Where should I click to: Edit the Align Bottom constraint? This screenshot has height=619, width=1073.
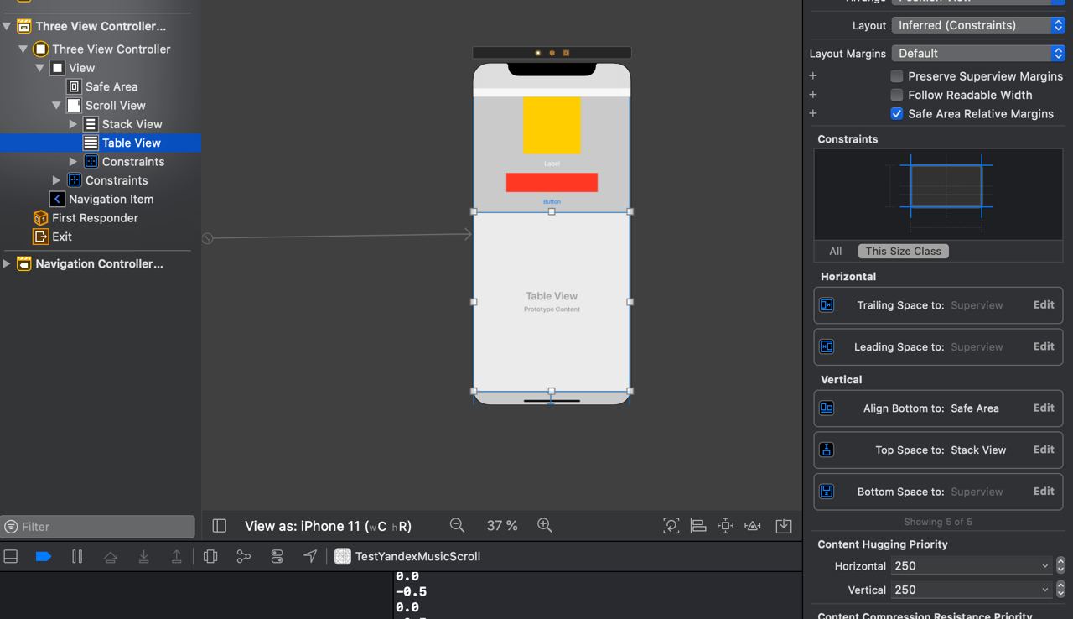1044,408
